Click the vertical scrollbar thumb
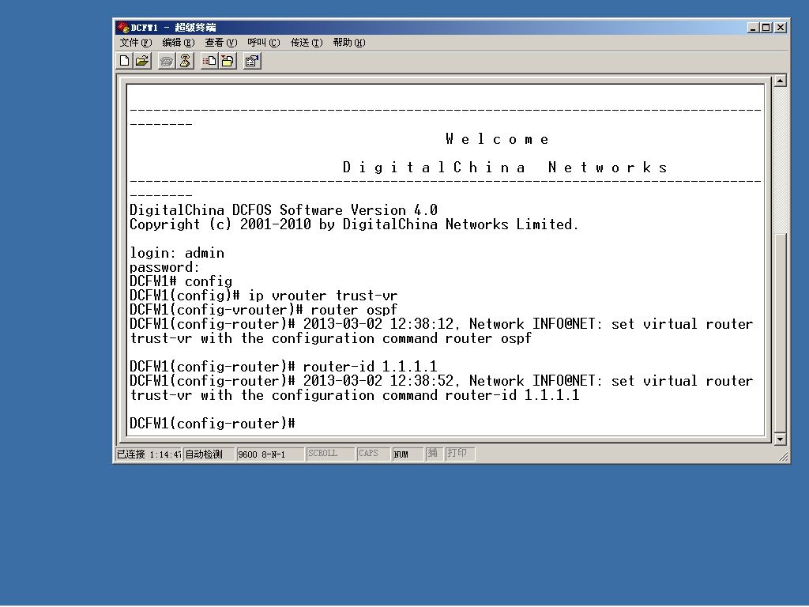809x607 pixels. (x=780, y=333)
